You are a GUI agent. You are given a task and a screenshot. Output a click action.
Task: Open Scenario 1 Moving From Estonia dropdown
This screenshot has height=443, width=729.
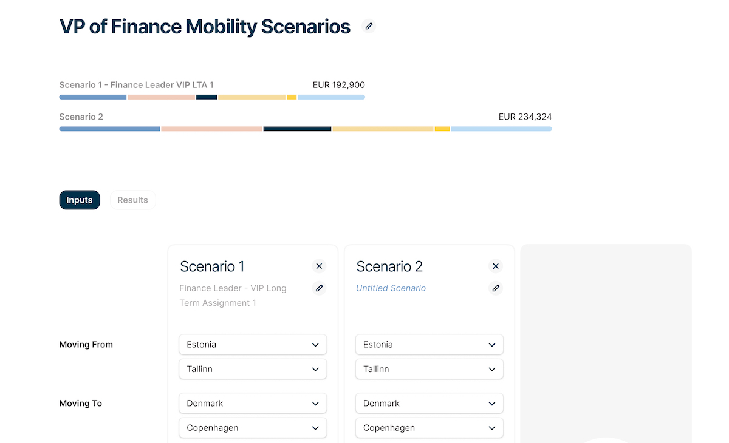pyautogui.click(x=253, y=345)
